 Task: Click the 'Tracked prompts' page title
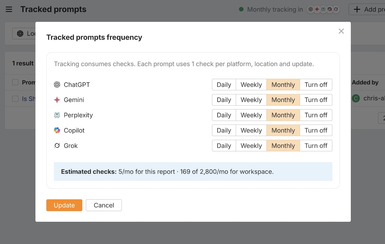(x=53, y=9)
